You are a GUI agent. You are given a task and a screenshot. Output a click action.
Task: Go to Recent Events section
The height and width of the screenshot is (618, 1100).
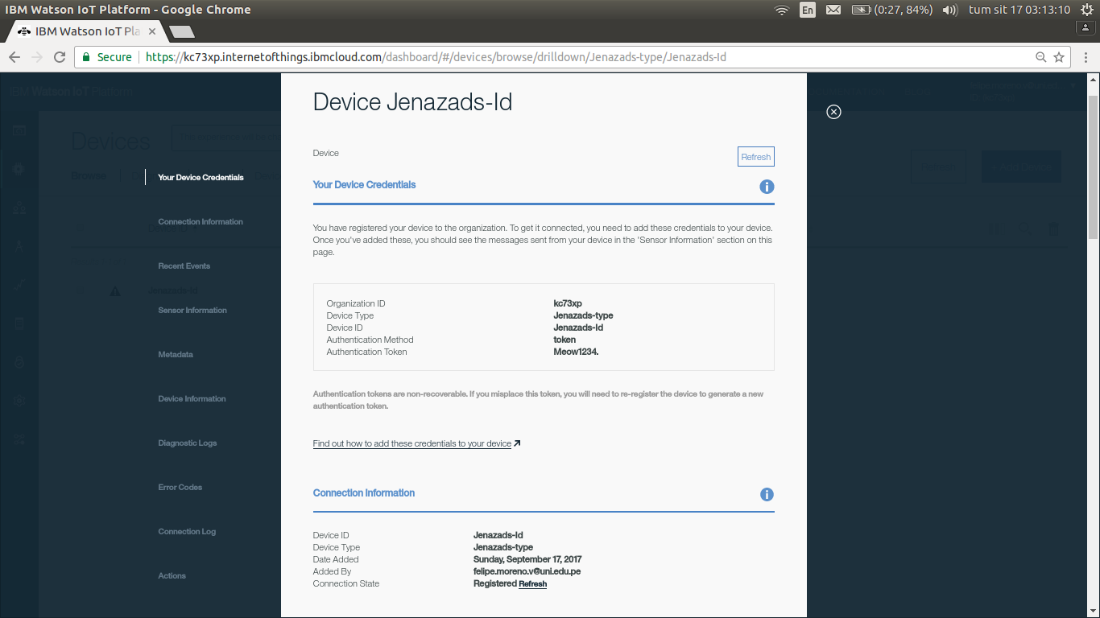184,266
